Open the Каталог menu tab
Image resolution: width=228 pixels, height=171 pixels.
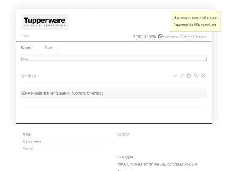click(x=27, y=48)
